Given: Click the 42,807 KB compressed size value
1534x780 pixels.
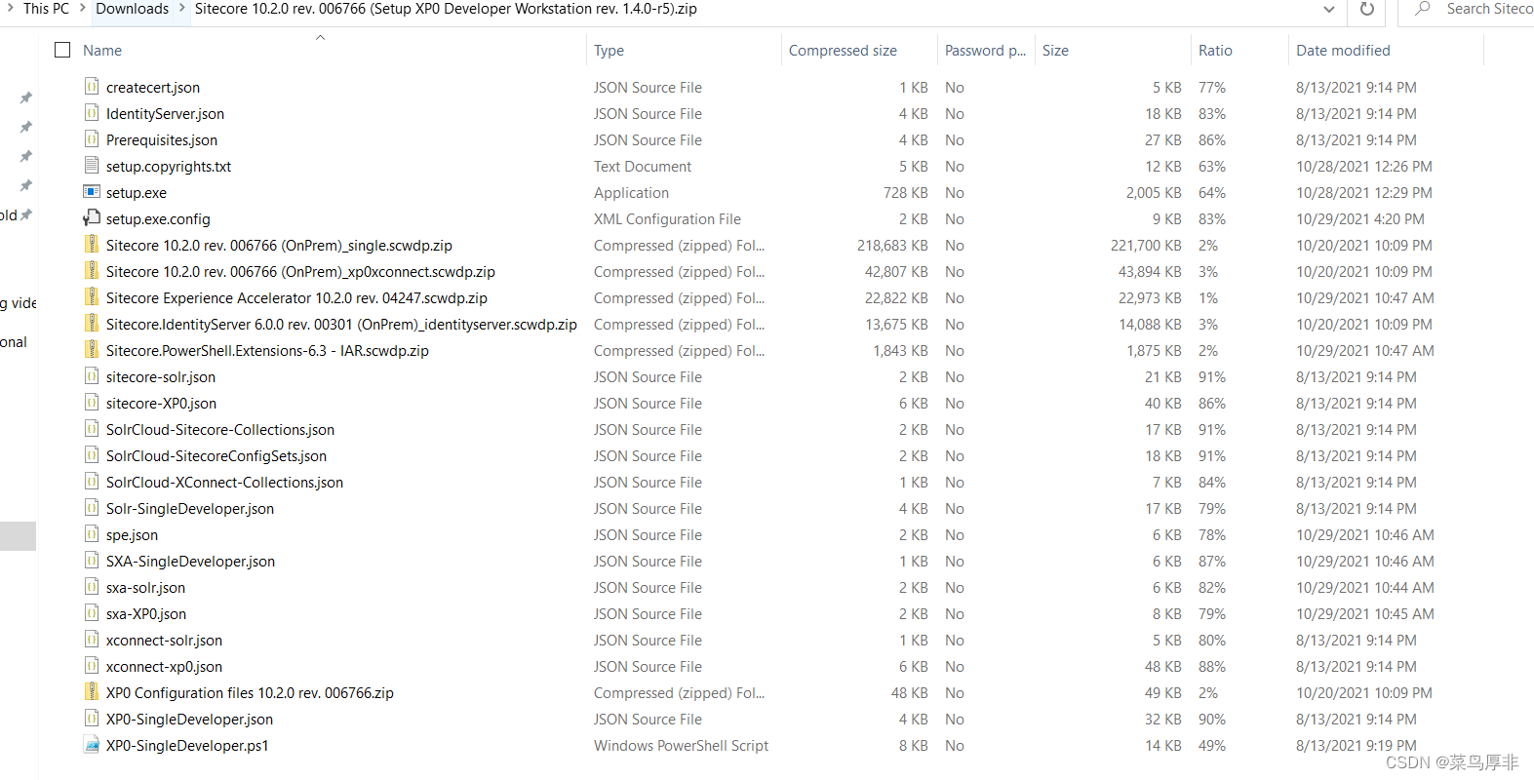Looking at the screenshot, I should click(896, 271).
